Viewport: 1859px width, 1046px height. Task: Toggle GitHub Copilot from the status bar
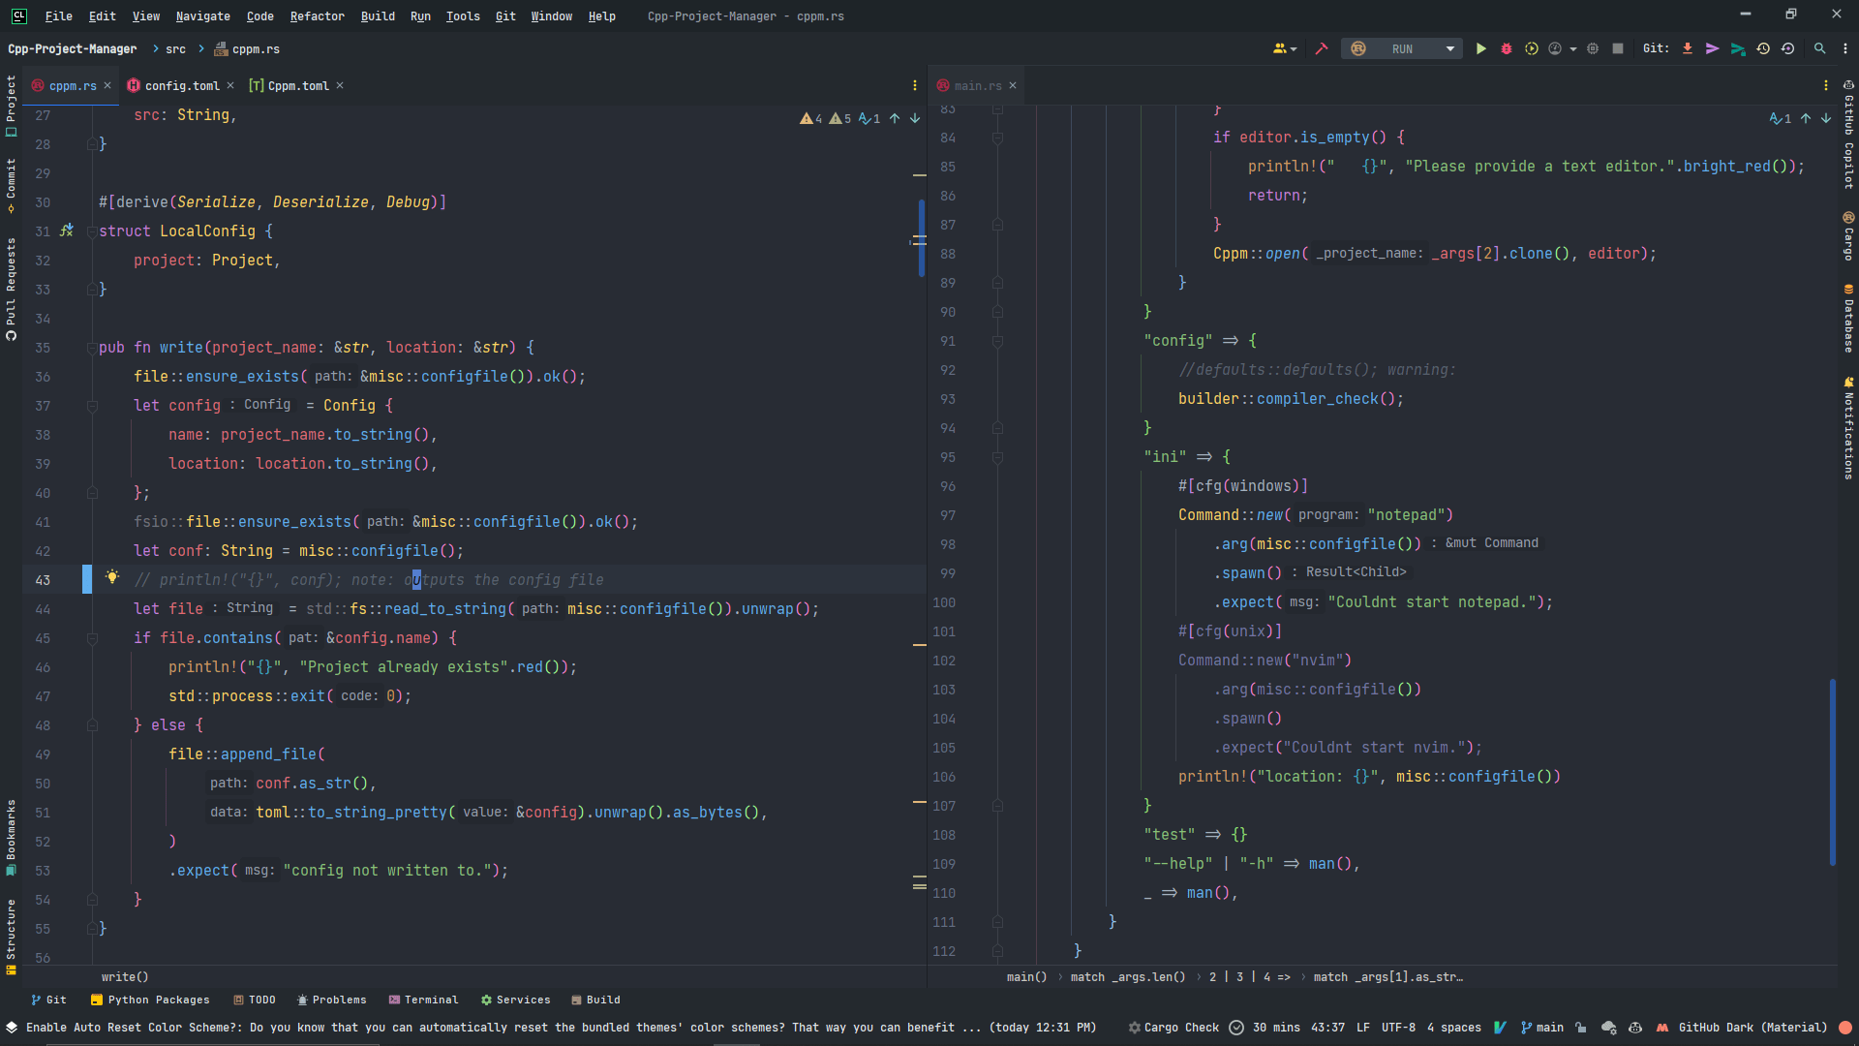(1635, 1028)
